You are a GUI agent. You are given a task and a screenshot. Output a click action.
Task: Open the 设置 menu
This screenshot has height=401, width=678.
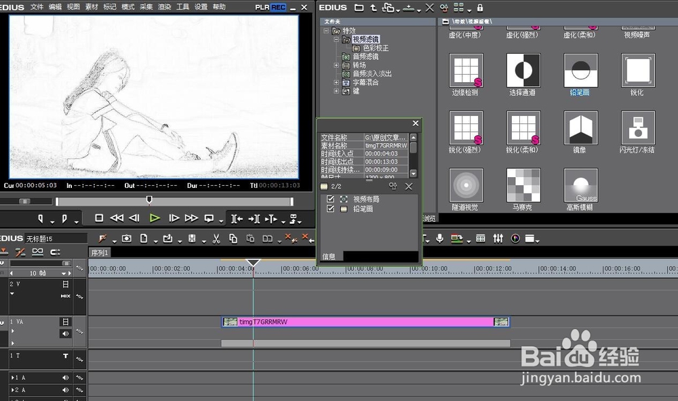click(201, 7)
